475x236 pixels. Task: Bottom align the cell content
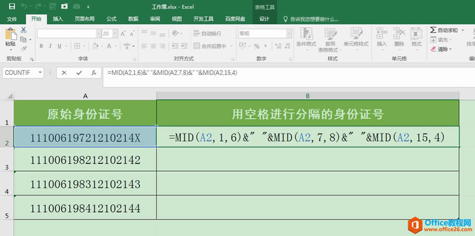point(163,33)
